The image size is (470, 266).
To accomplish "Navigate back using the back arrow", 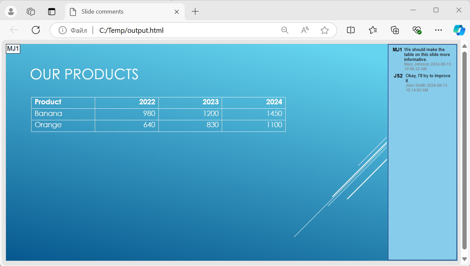I will click(14, 30).
